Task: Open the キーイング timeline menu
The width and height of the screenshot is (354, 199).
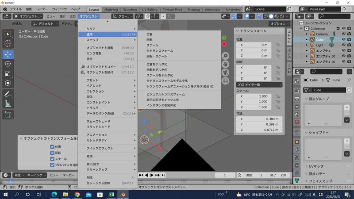Action: pyautogui.click(x=37, y=175)
